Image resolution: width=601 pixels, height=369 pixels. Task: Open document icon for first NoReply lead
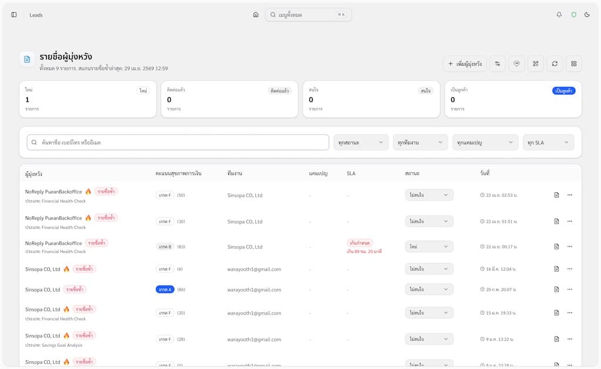tap(556, 195)
